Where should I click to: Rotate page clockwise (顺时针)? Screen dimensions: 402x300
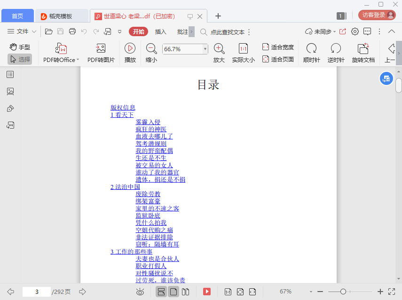point(312,53)
